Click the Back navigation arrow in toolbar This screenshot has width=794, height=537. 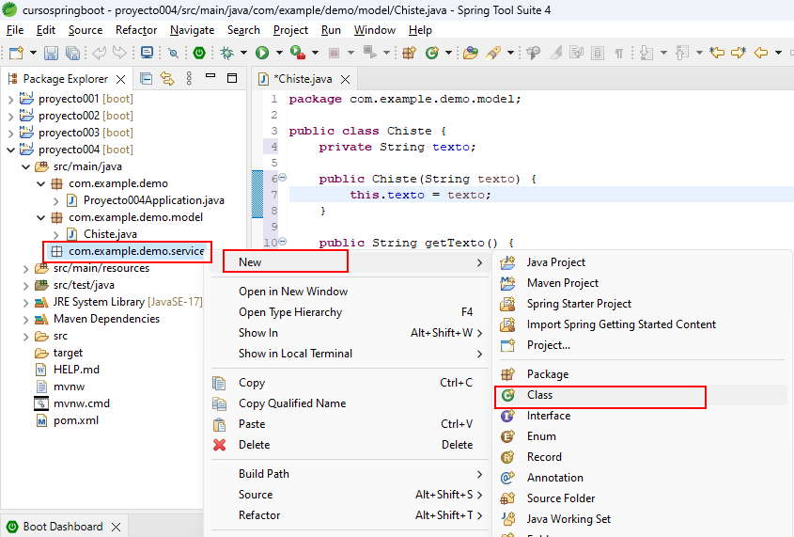click(761, 53)
